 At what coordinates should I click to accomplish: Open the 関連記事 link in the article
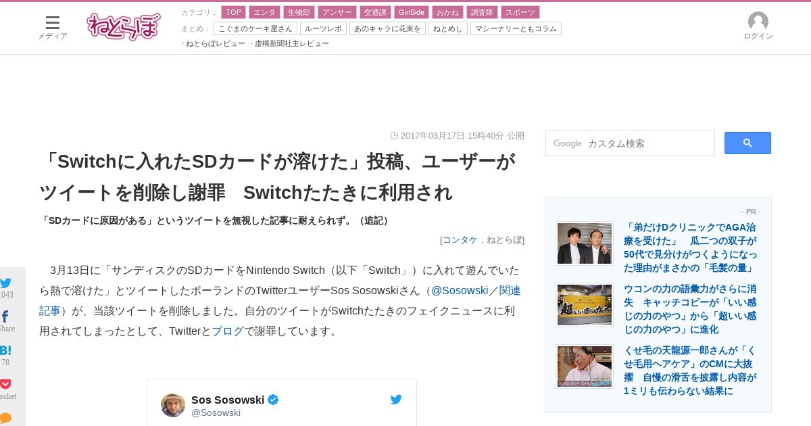click(280, 300)
